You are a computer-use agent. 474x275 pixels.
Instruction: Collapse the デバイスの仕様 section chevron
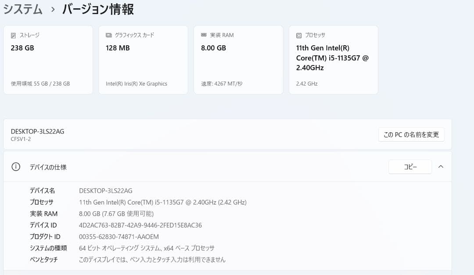[441, 167]
